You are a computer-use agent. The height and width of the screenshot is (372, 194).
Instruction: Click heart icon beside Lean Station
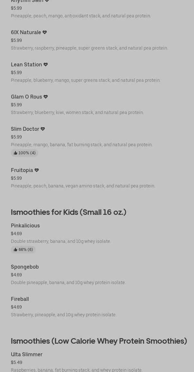click(46, 64)
